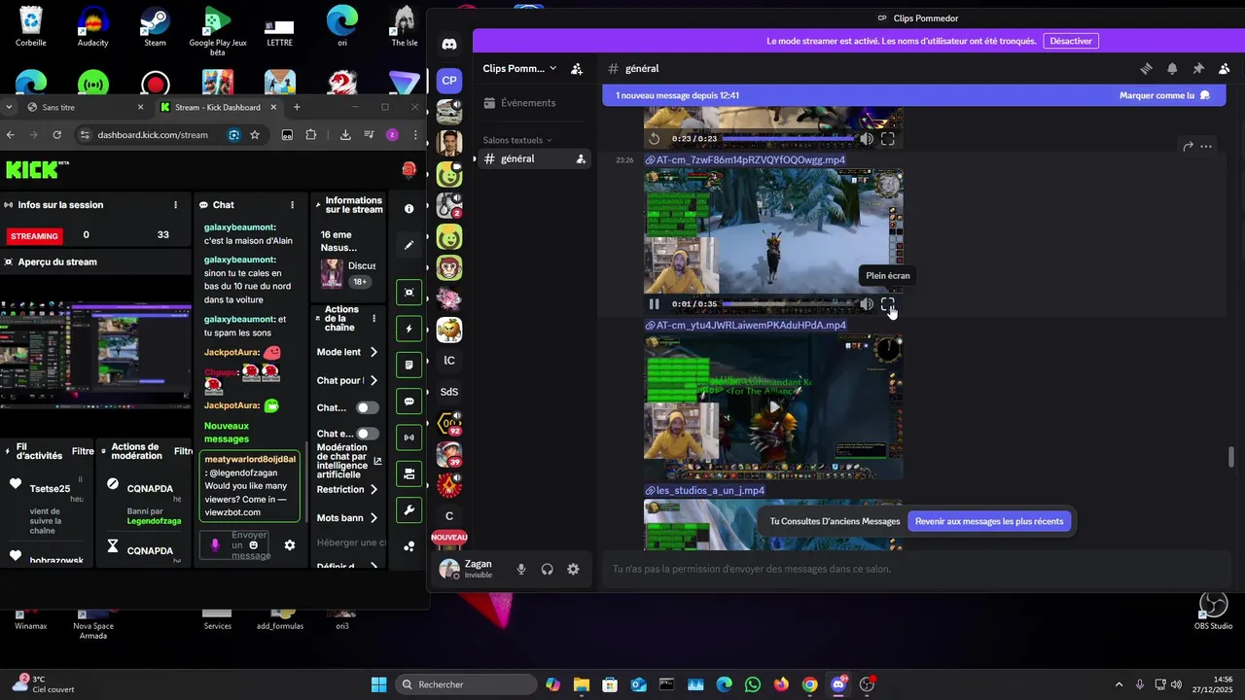This screenshot has width=1245, height=700.
Task: Click the purple microphone icon in Kick chat box
Action: (x=215, y=545)
